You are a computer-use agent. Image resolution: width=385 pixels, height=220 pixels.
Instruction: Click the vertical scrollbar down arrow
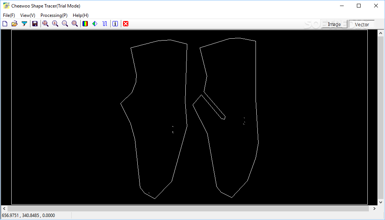click(x=380, y=202)
